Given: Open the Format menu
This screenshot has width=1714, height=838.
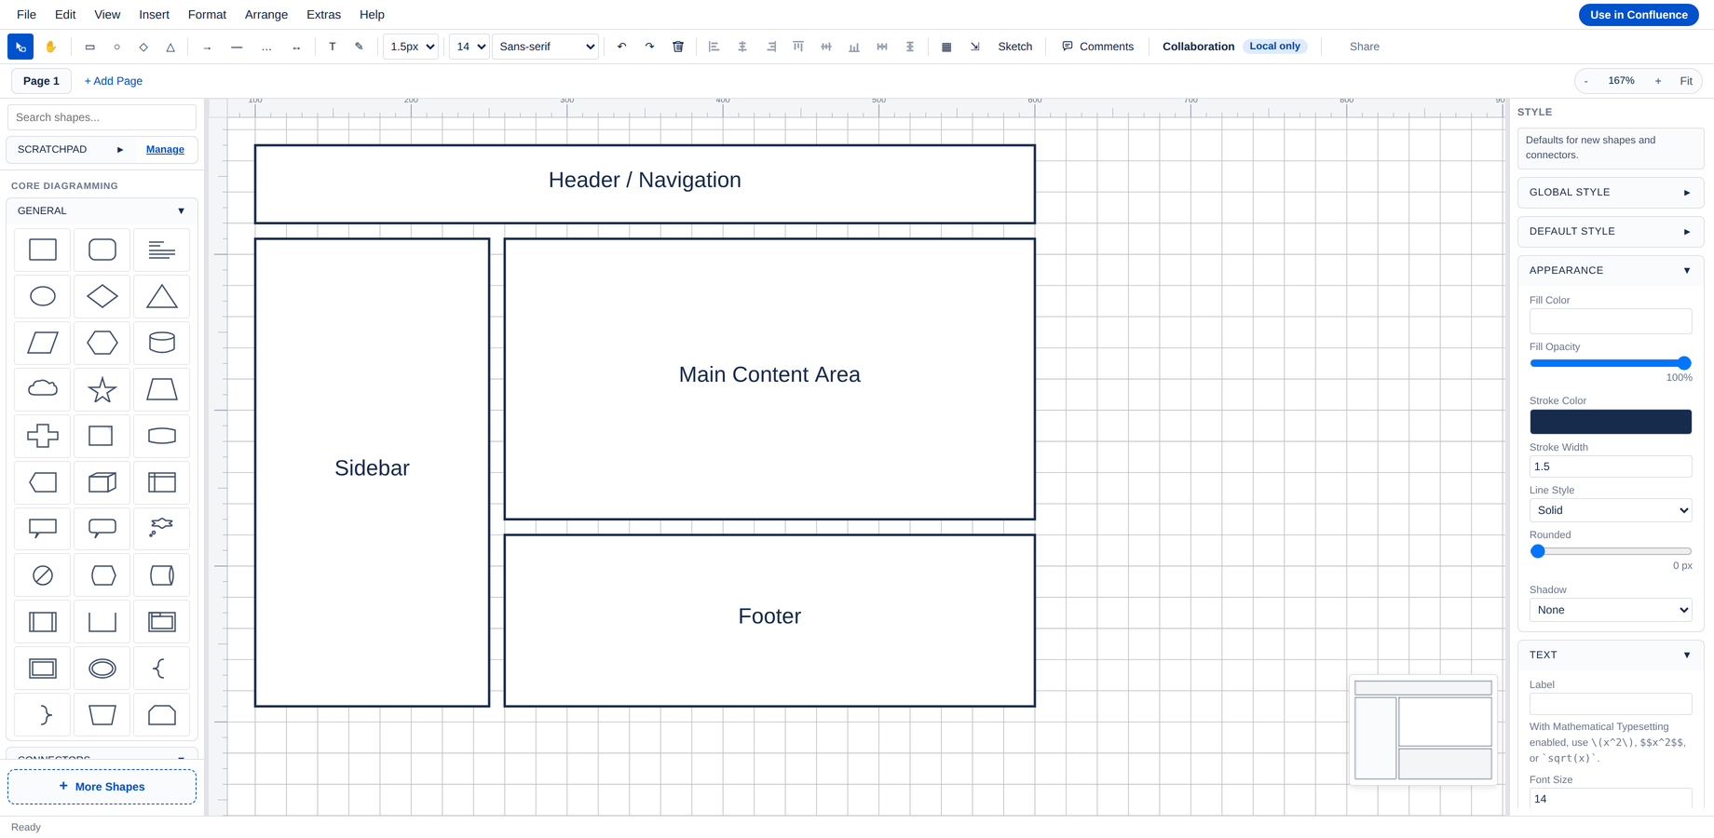Looking at the screenshot, I should pyautogui.click(x=207, y=15).
